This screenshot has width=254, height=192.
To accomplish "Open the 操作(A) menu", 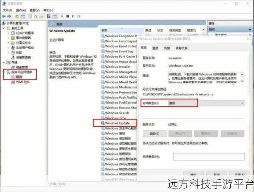I will click(21, 10).
